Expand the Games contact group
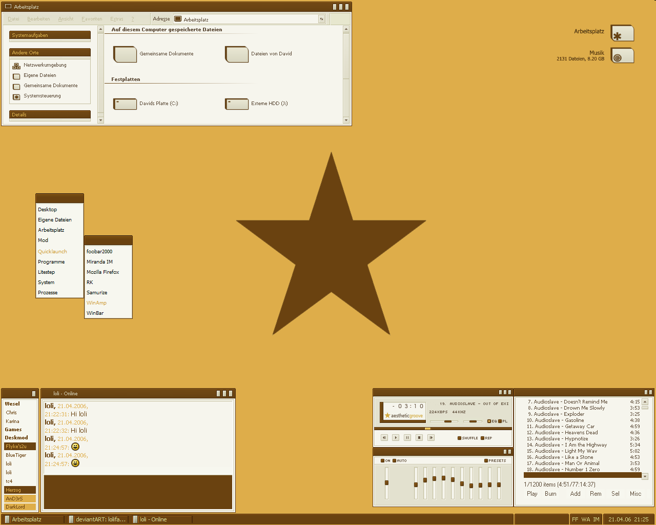This screenshot has height=525, width=656. coord(13,430)
